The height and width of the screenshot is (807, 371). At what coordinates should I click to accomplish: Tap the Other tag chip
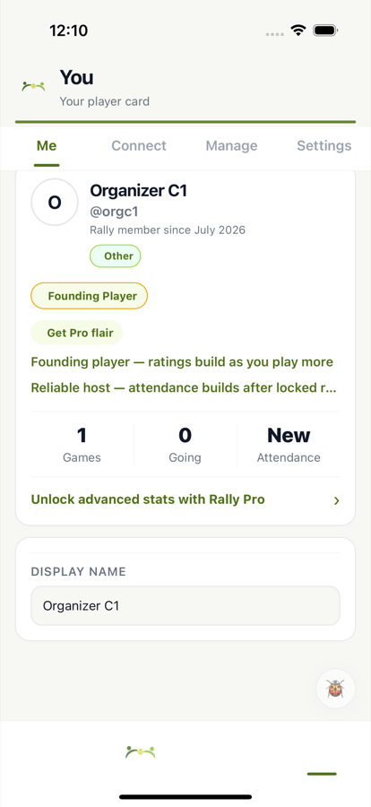pyautogui.click(x=116, y=256)
